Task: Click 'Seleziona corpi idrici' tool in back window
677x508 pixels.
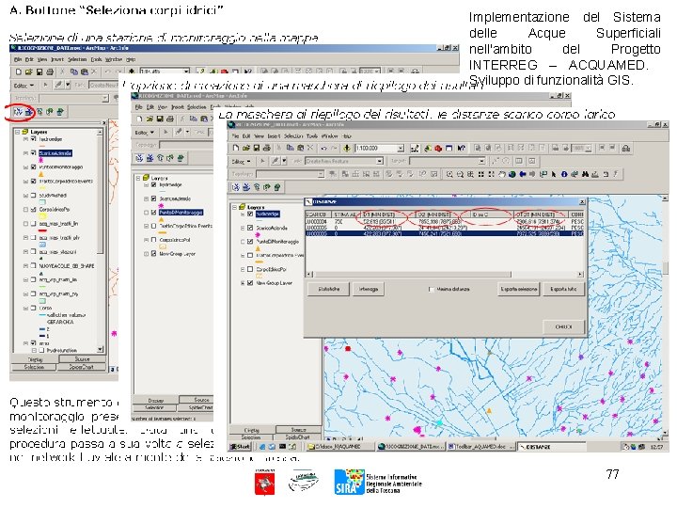Action: pyautogui.click(x=18, y=112)
